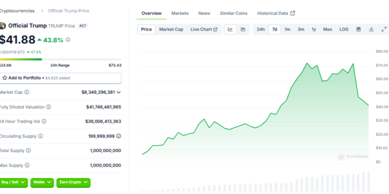
Task: Click Add to Portfolio button
Action: (x=61, y=78)
